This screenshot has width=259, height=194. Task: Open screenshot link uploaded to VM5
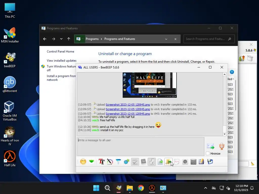128,114
